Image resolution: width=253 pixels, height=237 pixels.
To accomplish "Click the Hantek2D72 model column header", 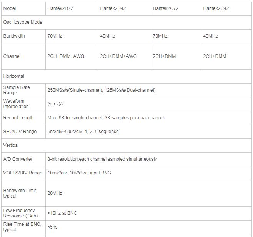I will point(60,8).
